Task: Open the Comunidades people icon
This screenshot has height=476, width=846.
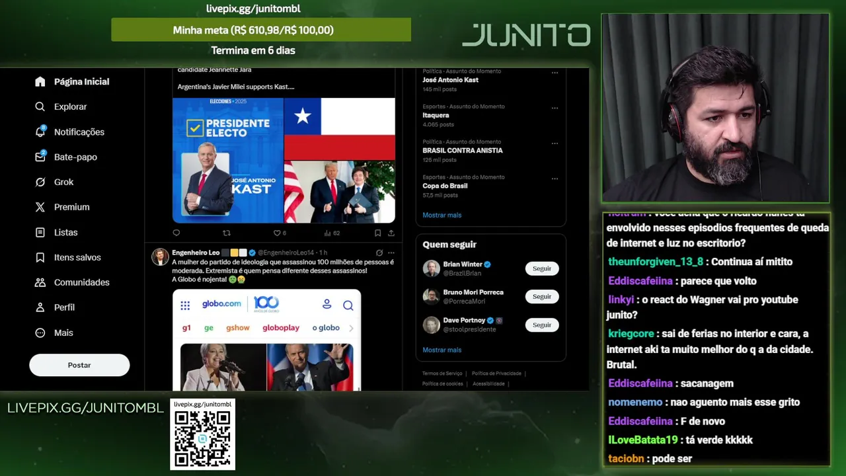Action: click(x=40, y=282)
